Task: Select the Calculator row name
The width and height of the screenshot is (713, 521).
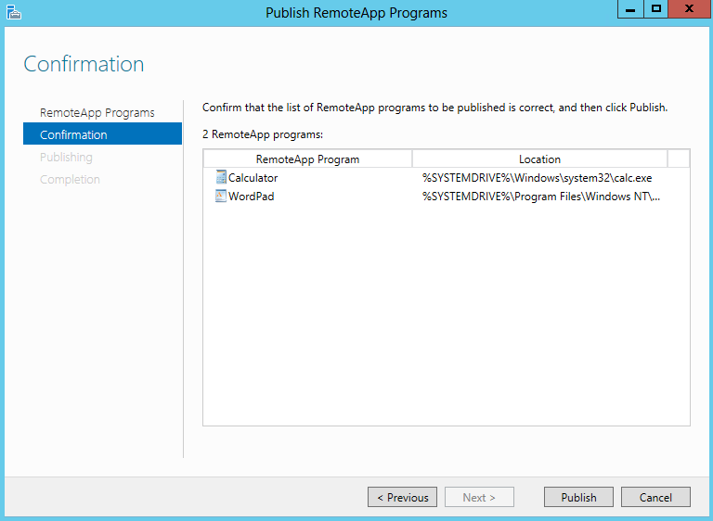Action: pos(253,178)
